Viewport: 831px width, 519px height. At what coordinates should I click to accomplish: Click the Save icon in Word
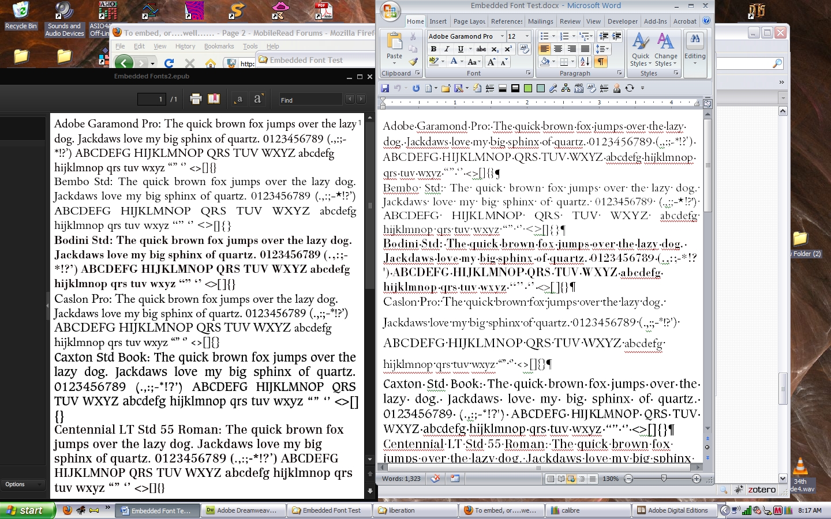(x=385, y=88)
